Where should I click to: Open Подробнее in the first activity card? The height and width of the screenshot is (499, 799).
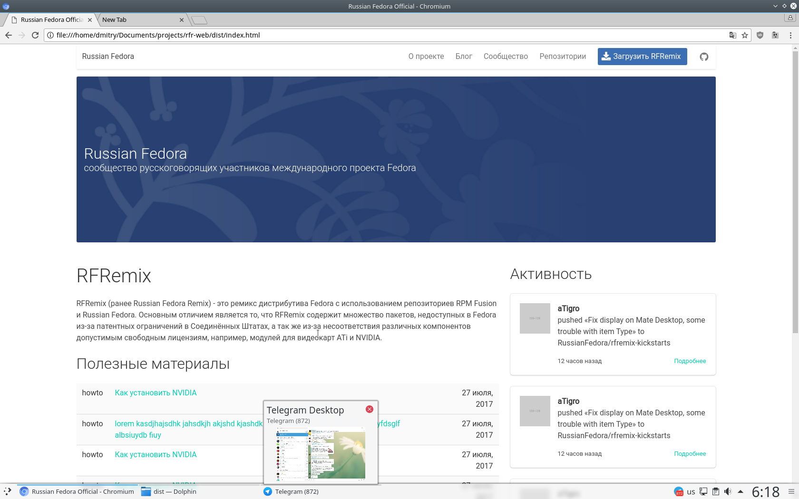coord(690,361)
